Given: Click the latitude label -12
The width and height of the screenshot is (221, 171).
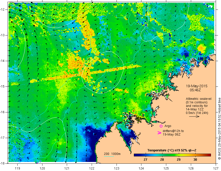Looking at the screenshot, I should [x=3, y=10].
